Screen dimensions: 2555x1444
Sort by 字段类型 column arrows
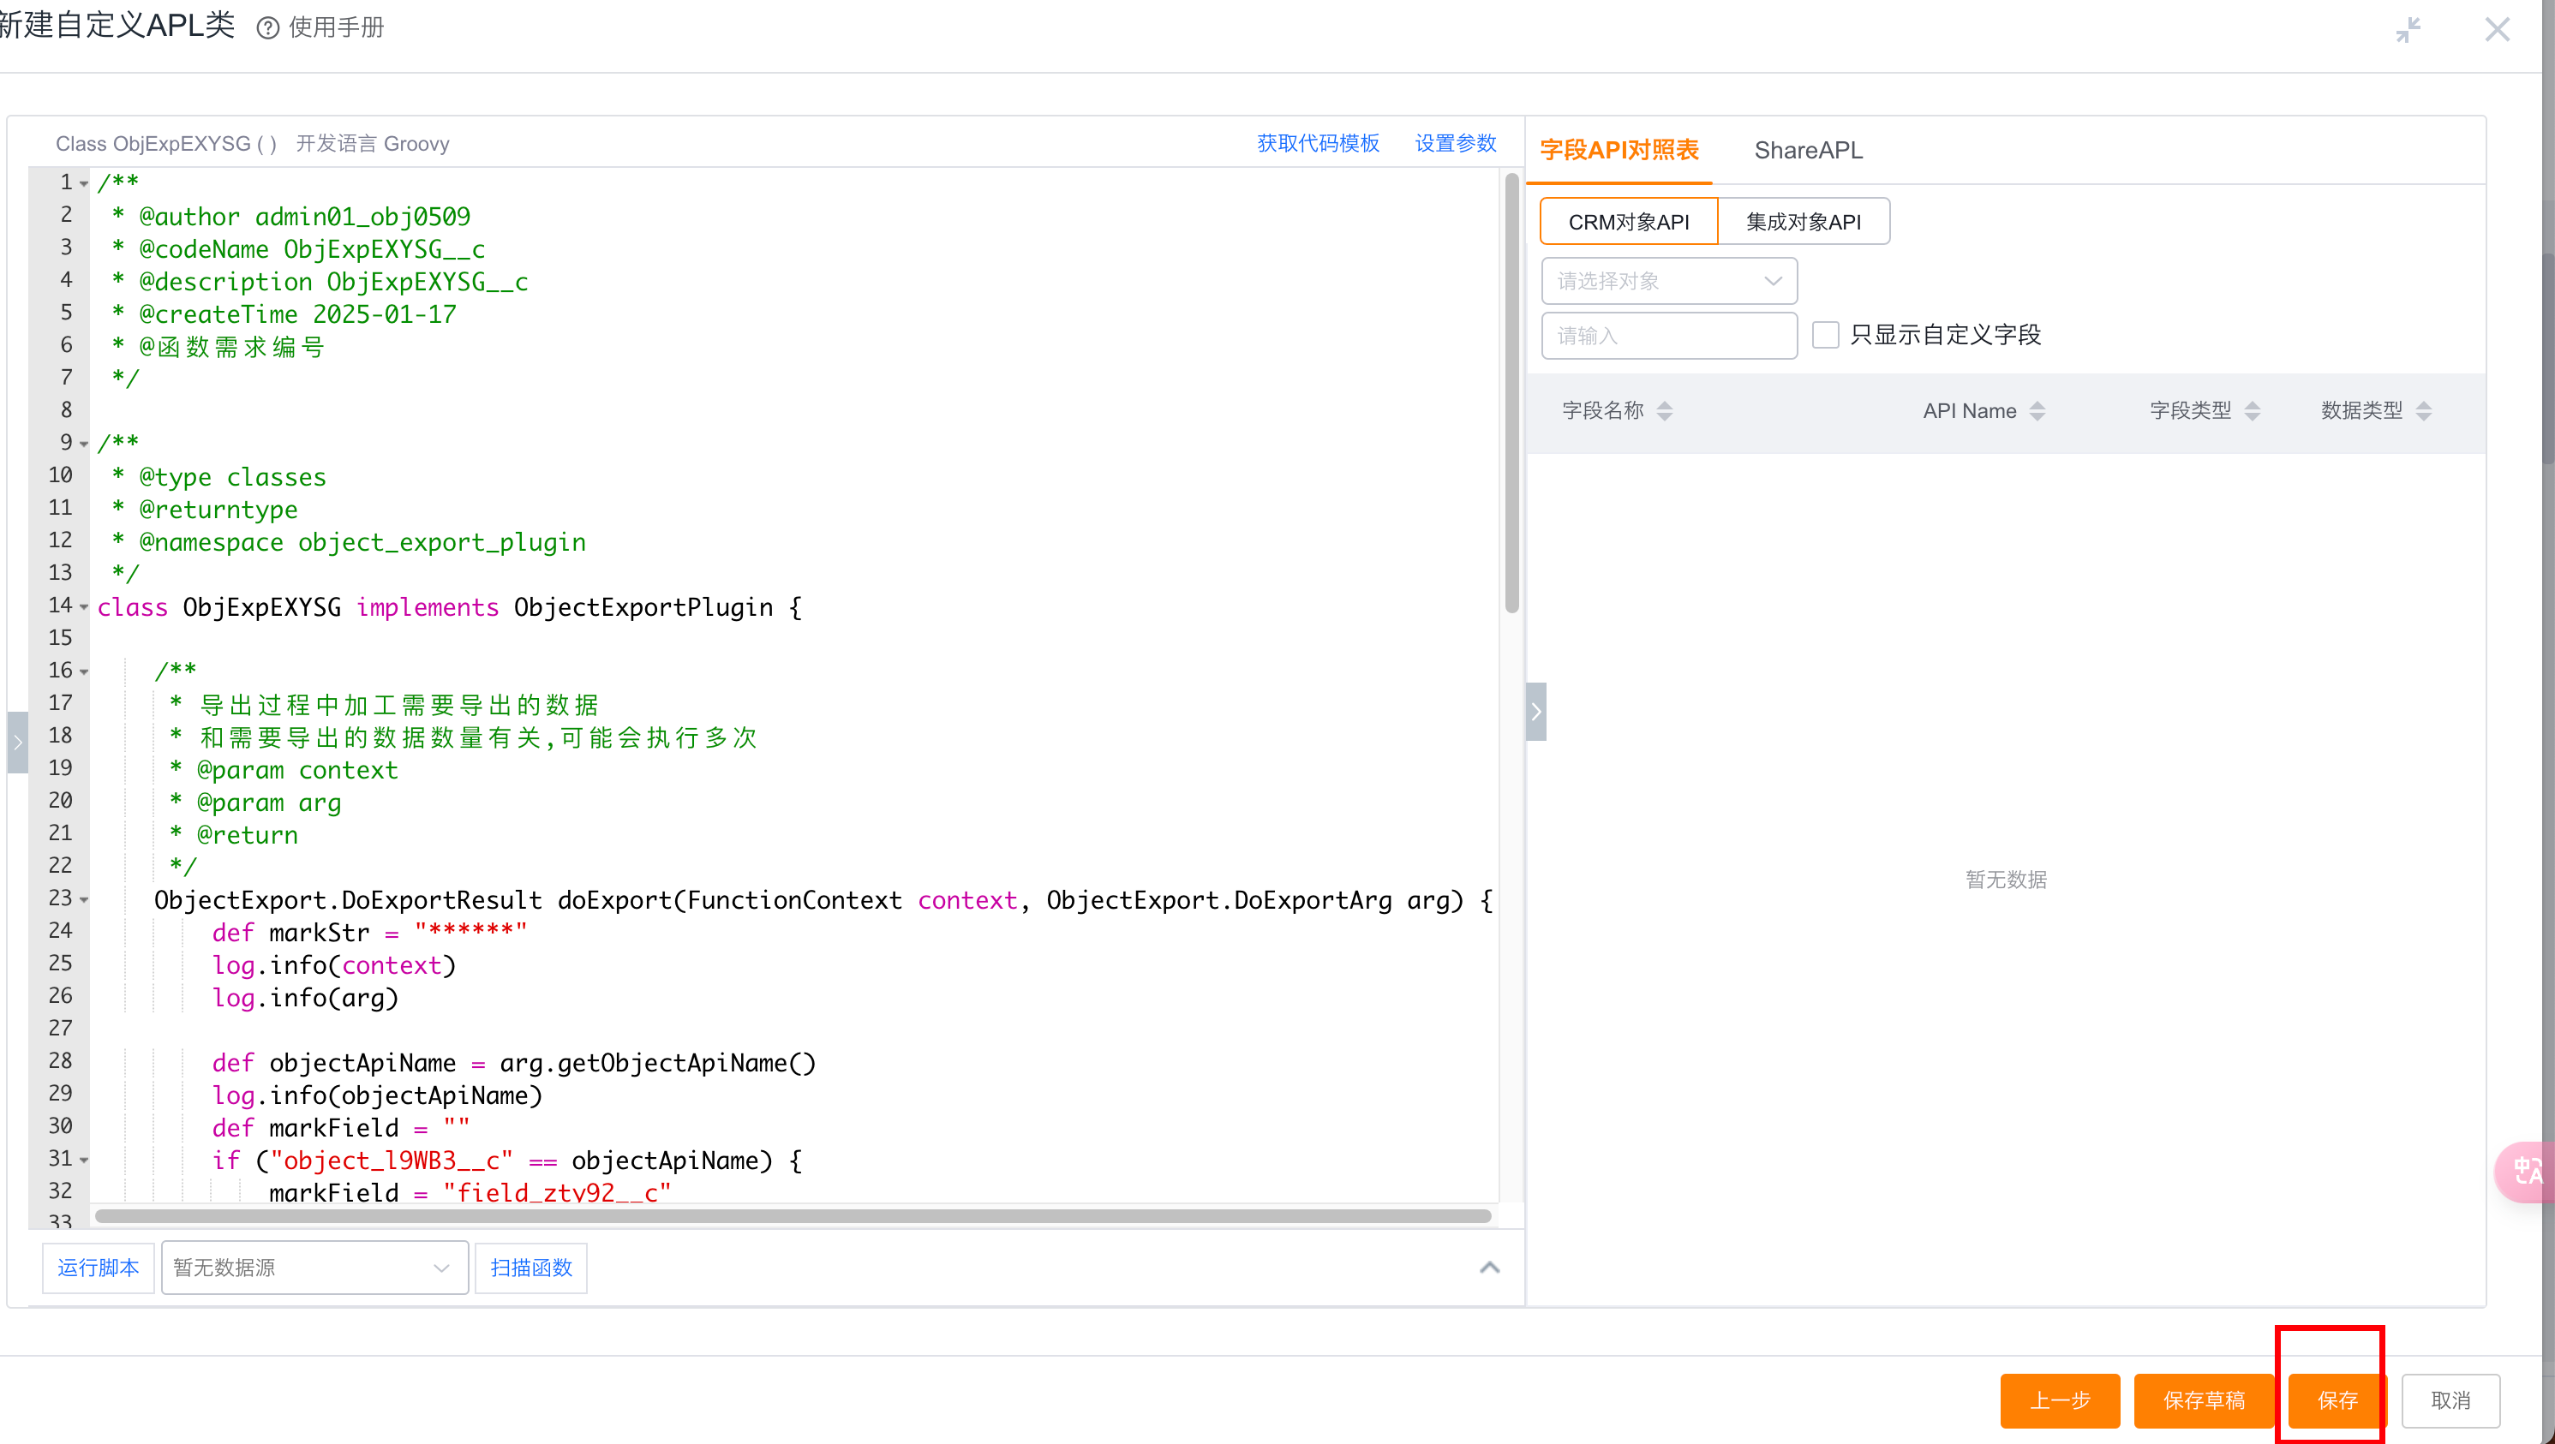click(2252, 410)
